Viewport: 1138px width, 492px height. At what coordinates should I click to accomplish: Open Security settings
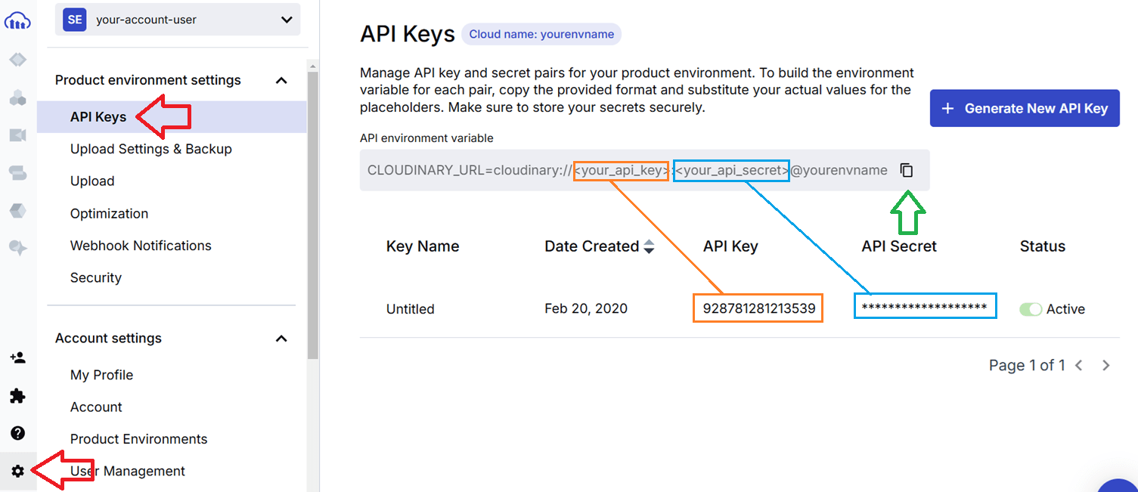(x=96, y=277)
